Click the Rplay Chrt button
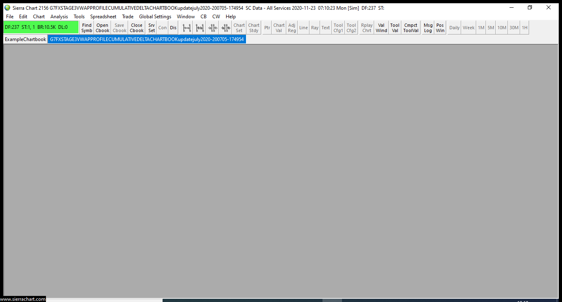The image size is (562, 302). pos(367,28)
